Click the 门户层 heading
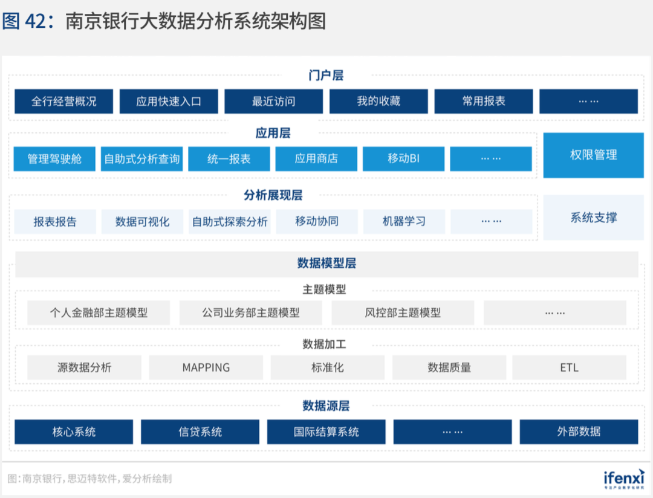This screenshot has height=498, width=653. pyautogui.click(x=326, y=76)
